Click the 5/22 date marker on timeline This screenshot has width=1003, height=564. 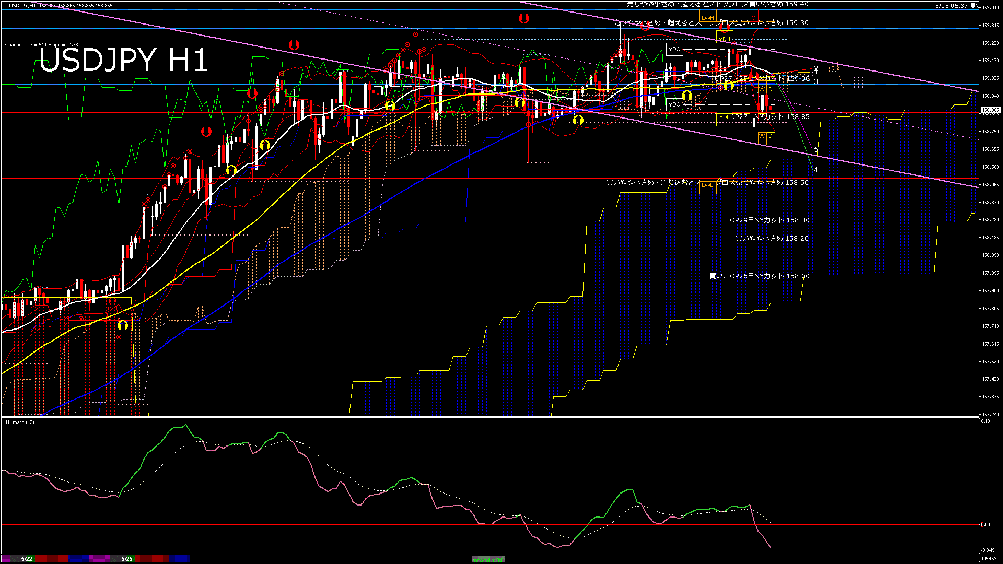point(27,559)
